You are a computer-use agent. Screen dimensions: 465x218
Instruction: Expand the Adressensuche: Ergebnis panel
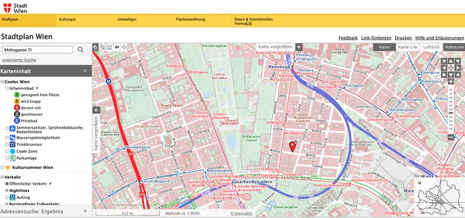(45, 211)
